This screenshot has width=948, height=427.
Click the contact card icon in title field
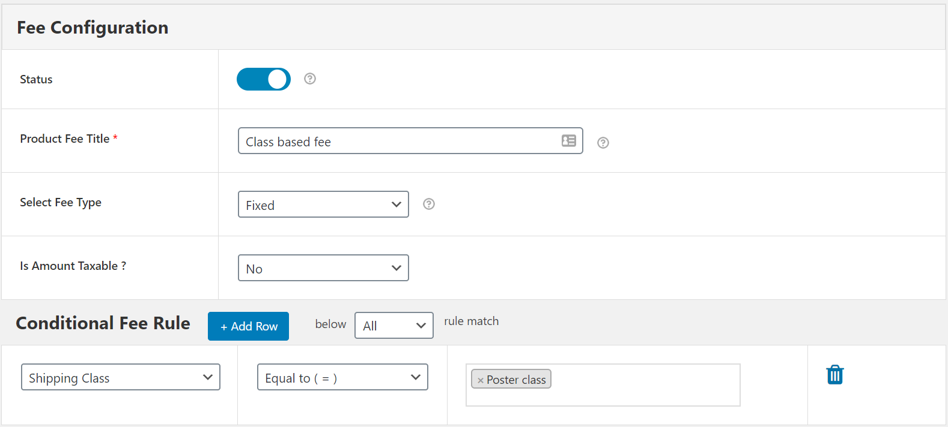[x=569, y=140]
